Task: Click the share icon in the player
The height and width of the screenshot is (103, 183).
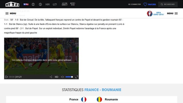Action: point(51,77)
